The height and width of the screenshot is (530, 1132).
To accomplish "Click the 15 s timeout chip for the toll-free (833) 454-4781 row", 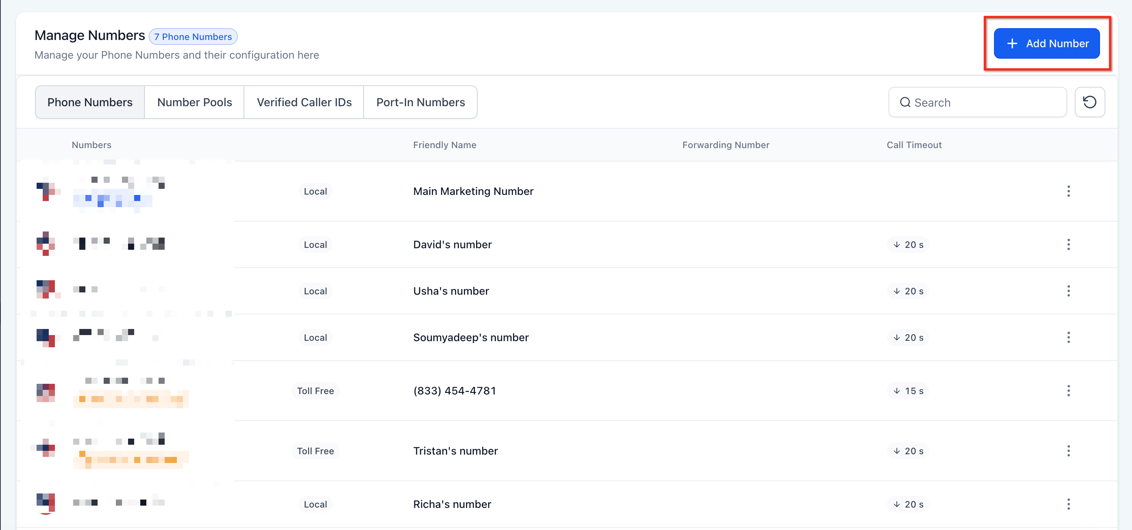I will click(908, 391).
